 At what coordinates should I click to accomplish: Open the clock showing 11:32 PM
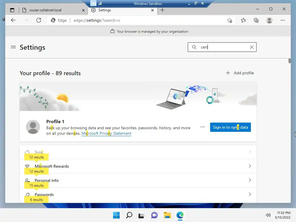coord(283,215)
